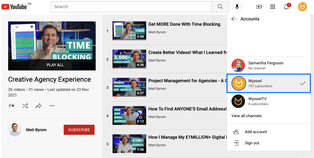Viewport: 314px width, 158px height.
Task: Open the playlist three-dot more menu
Action: [52, 106]
